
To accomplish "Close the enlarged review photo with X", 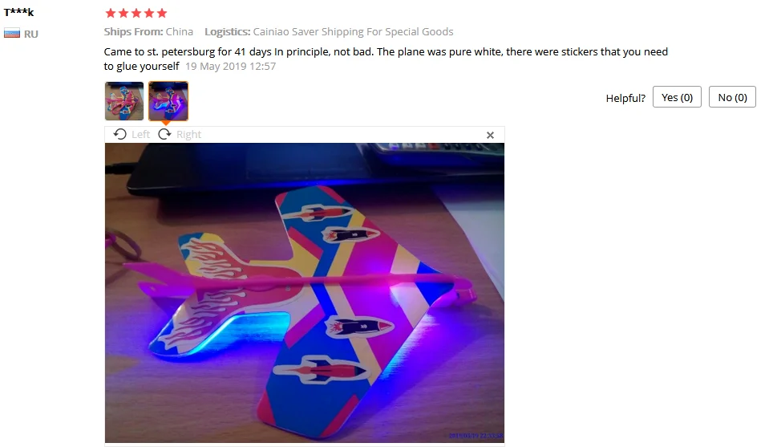I will tap(490, 135).
